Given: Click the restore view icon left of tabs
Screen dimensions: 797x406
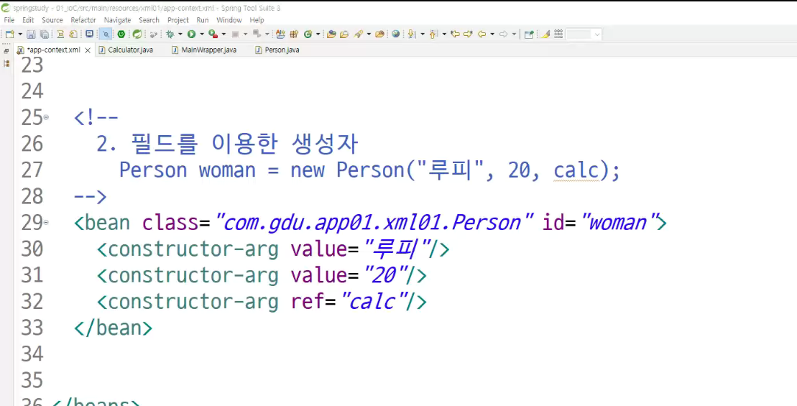Looking at the screenshot, I should point(6,51).
